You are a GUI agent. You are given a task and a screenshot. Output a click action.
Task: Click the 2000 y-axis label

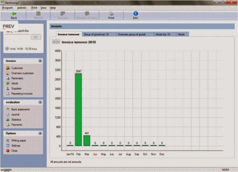tap(58, 99)
